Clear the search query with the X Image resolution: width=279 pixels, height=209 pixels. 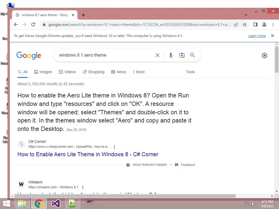click(x=157, y=55)
